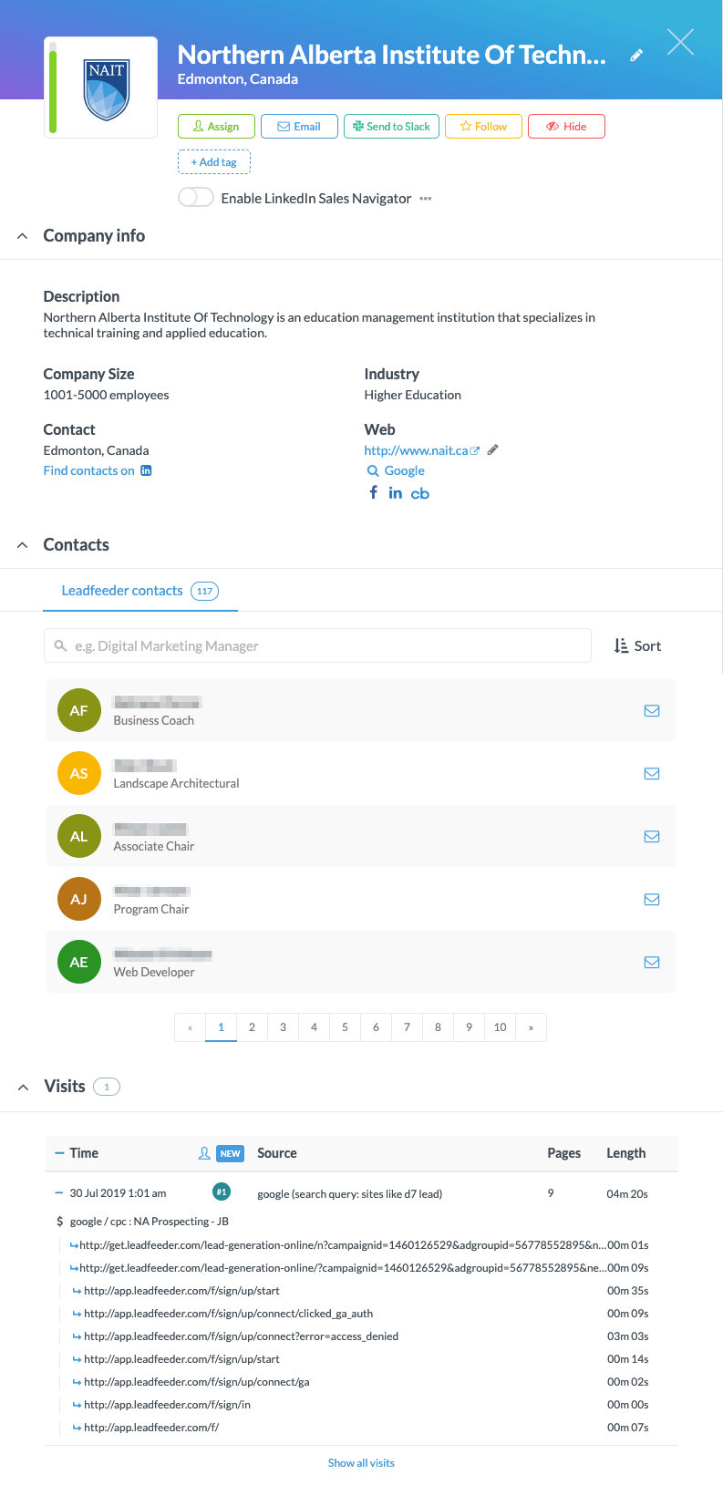The image size is (723, 1506).
Task: Go to contacts page 10
Action: (500, 1026)
